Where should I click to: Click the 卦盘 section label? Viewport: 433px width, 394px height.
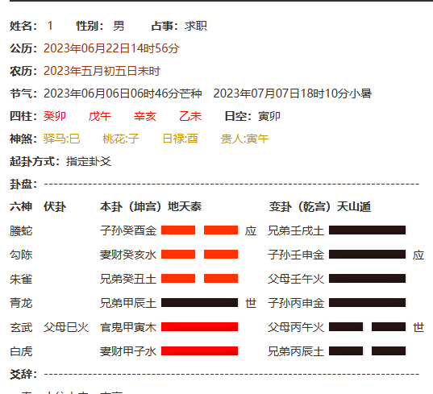(23, 185)
